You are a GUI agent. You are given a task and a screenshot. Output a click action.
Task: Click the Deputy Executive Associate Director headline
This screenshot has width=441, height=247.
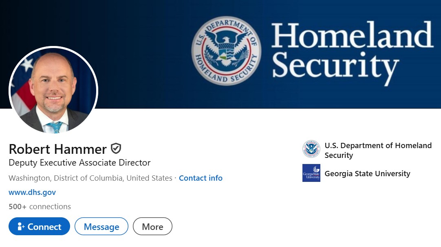[x=79, y=163]
